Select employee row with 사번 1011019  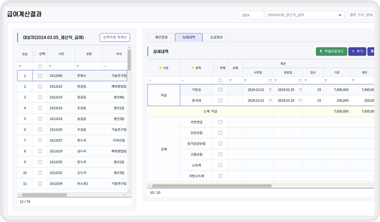(x=72, y=97)
